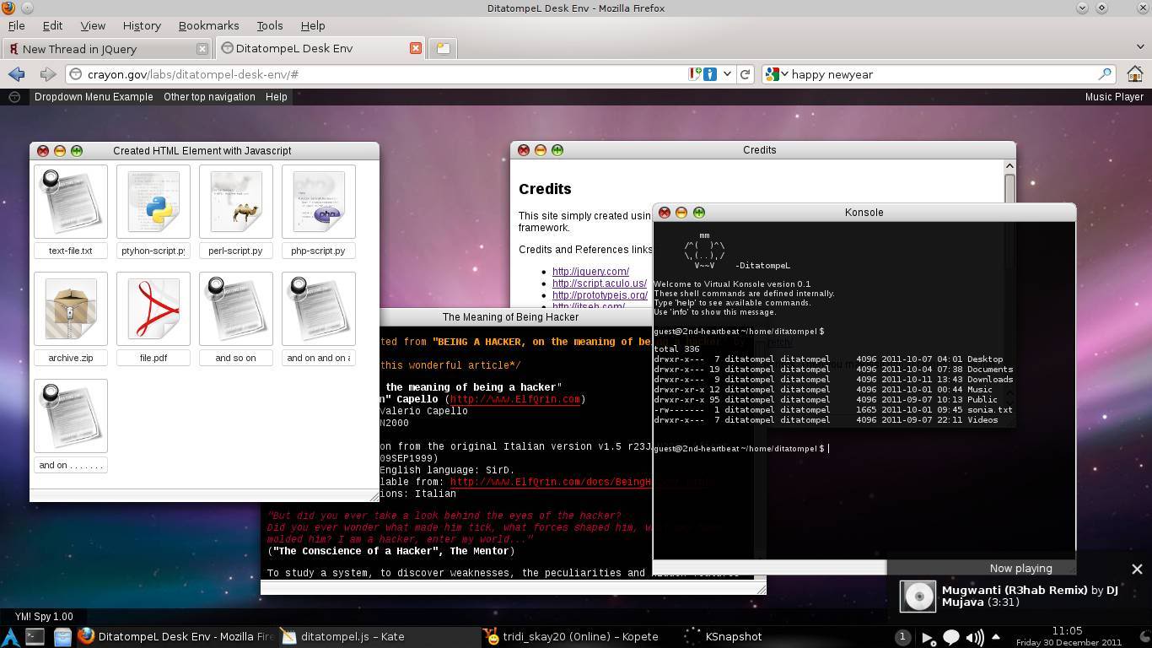Follow the http://script.aculo.us/ link
Viewport: 1152px width, 648px height.
600,283
